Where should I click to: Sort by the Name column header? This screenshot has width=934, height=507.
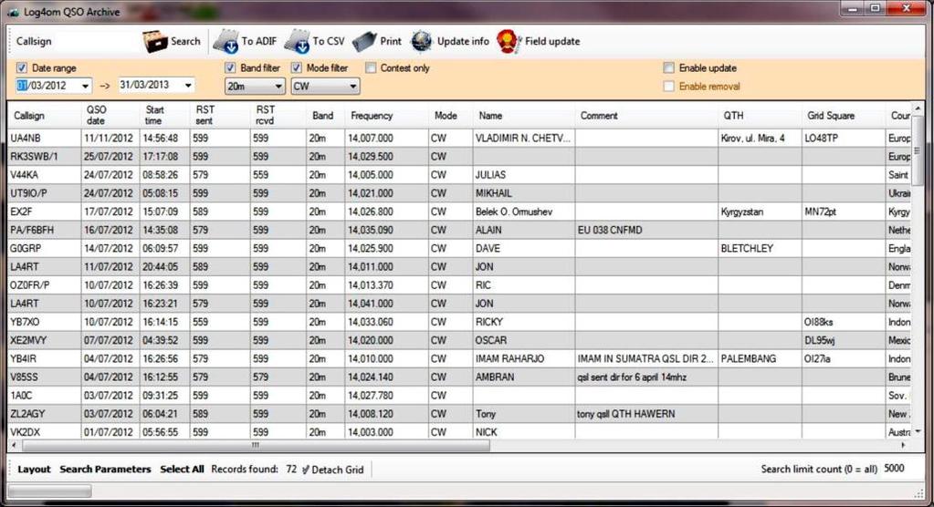click(524, 116)
